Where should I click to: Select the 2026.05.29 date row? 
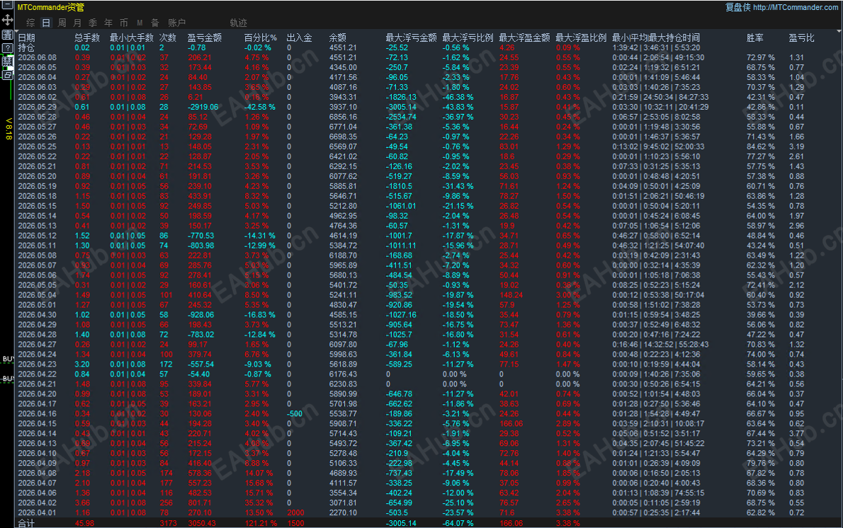[37, 107]
